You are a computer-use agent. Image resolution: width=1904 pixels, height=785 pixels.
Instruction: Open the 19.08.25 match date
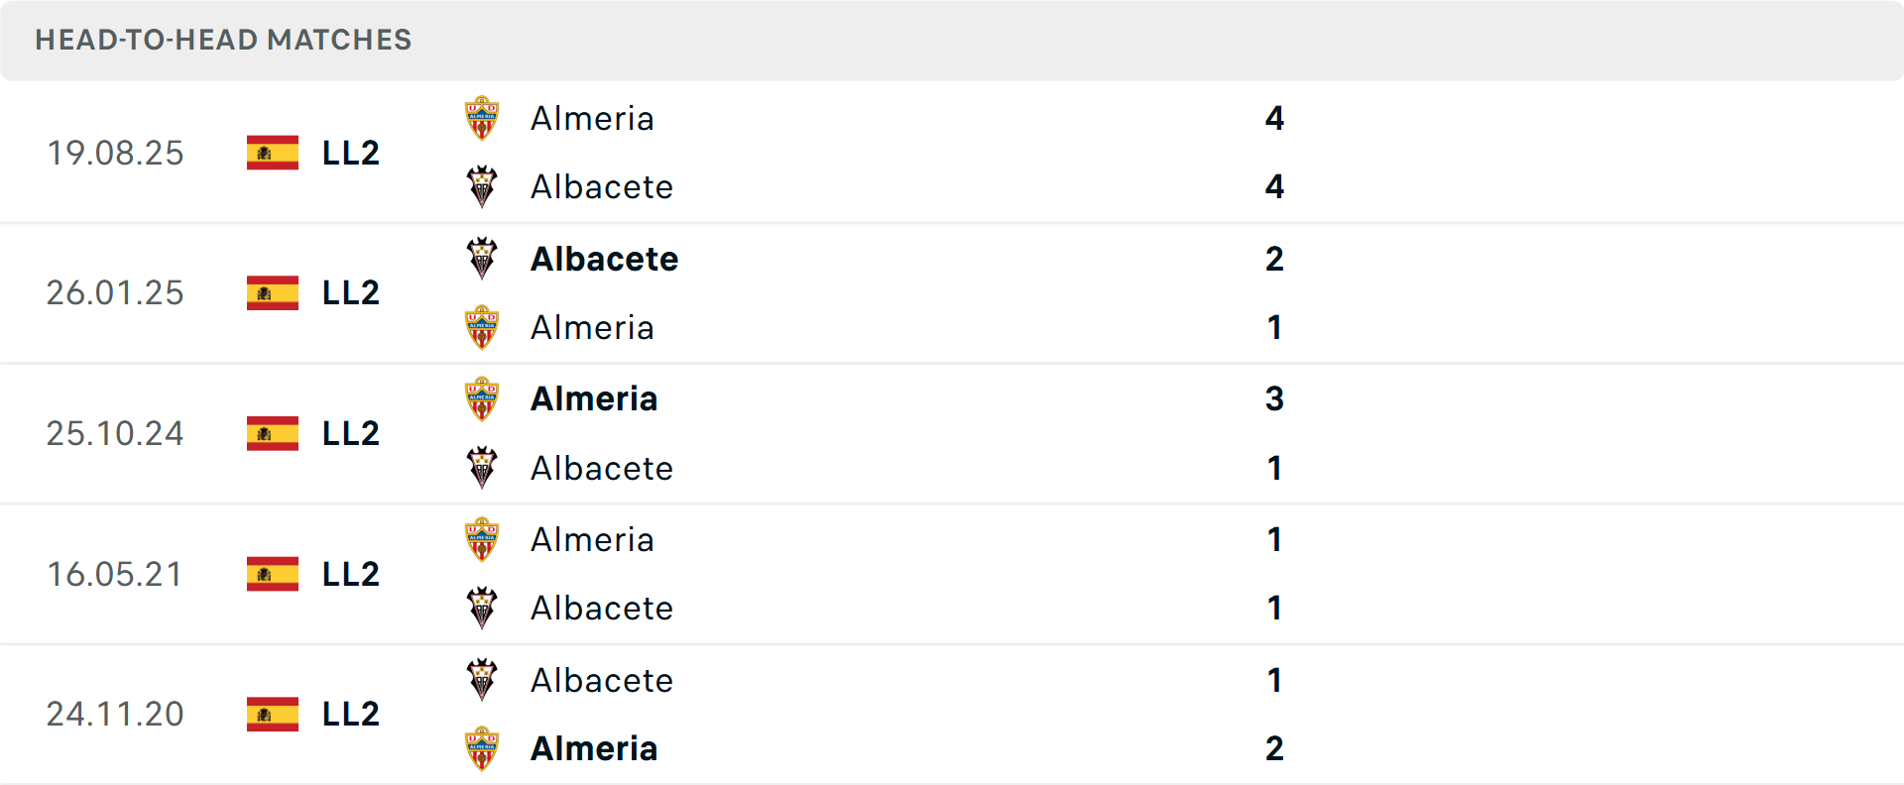tap(115, 153)
